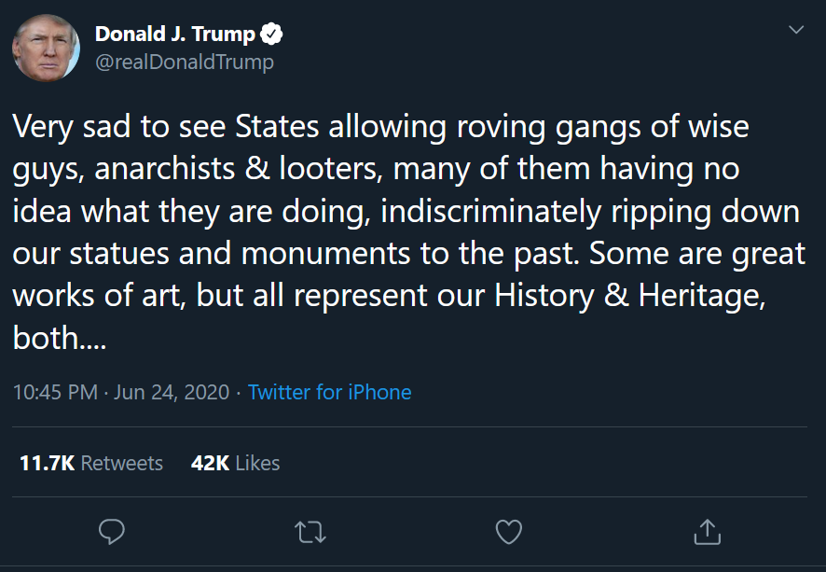826x572 pixels.
Task: Open Donald J. Trump display name
Action: coord(174,35)
